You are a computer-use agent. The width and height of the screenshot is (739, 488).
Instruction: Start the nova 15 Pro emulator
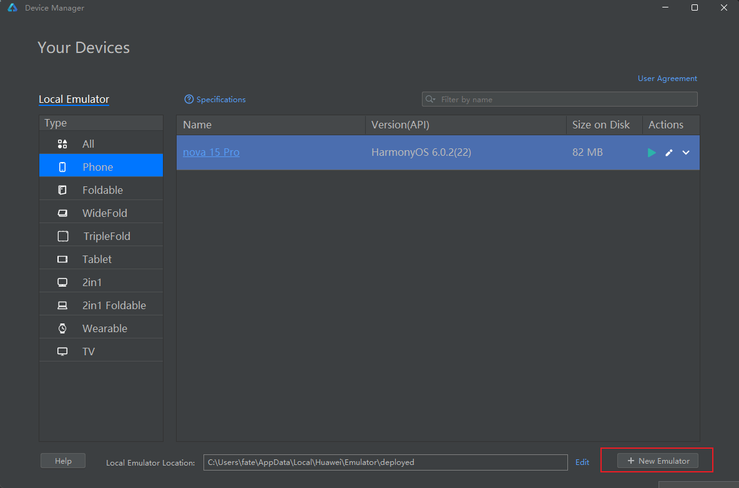[x=652, y=153]
